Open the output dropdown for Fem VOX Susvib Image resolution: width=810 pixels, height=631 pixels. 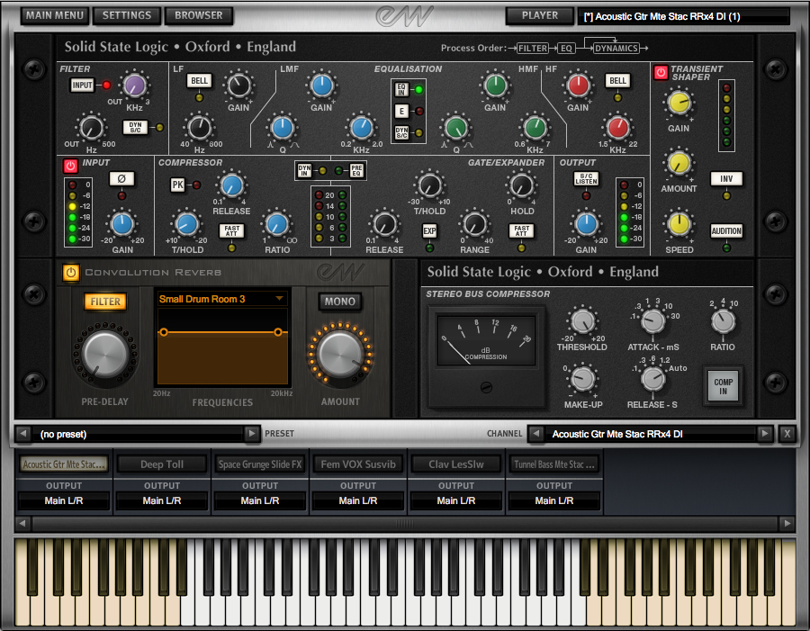pos(358,500)
